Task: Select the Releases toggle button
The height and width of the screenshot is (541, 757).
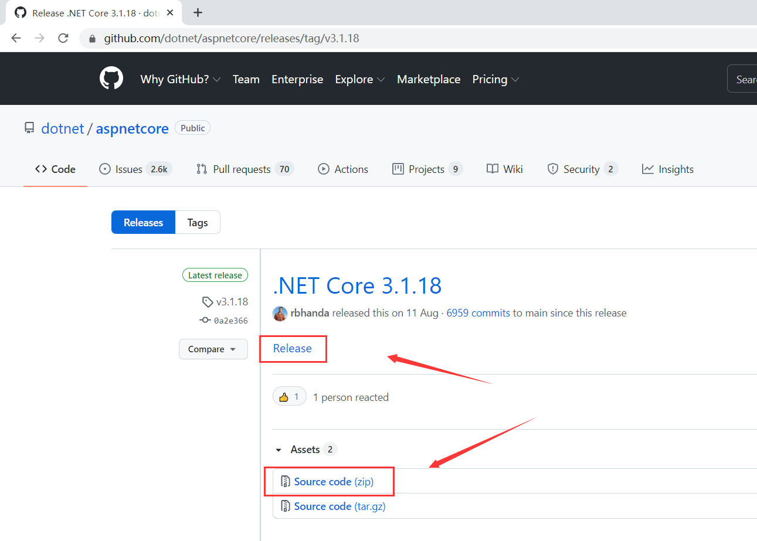Action: 143,223
